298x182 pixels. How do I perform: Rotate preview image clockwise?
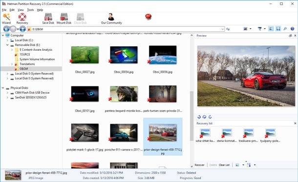click(x=210, y=117)
